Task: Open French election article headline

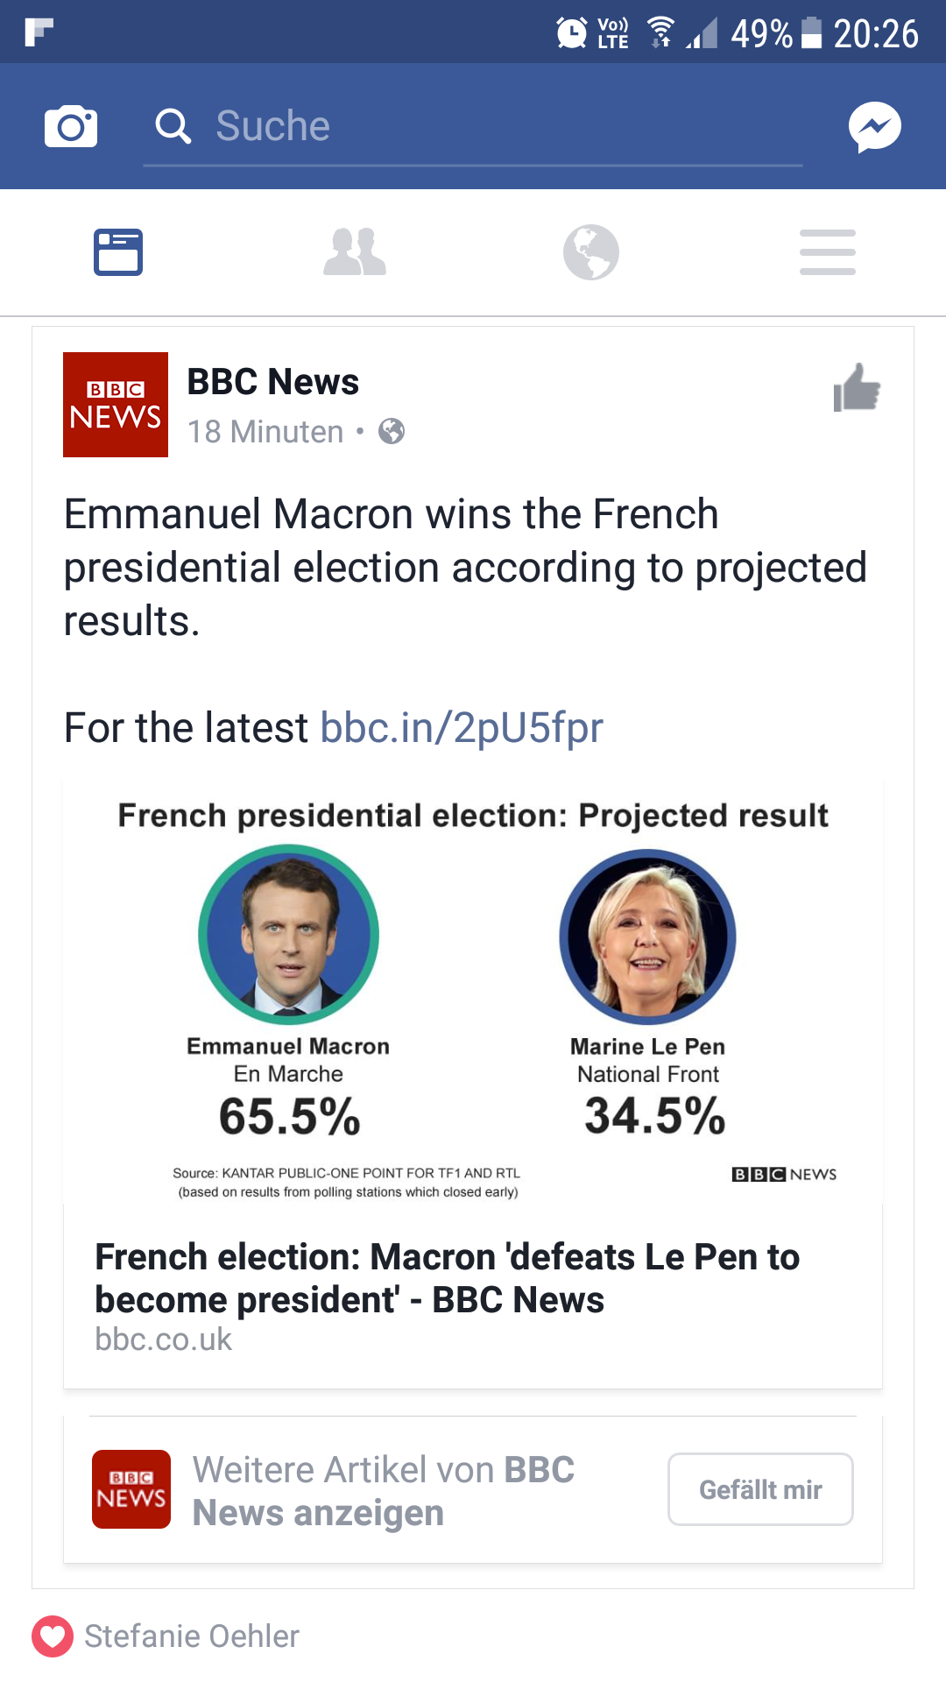Action: coord(447,1278)
